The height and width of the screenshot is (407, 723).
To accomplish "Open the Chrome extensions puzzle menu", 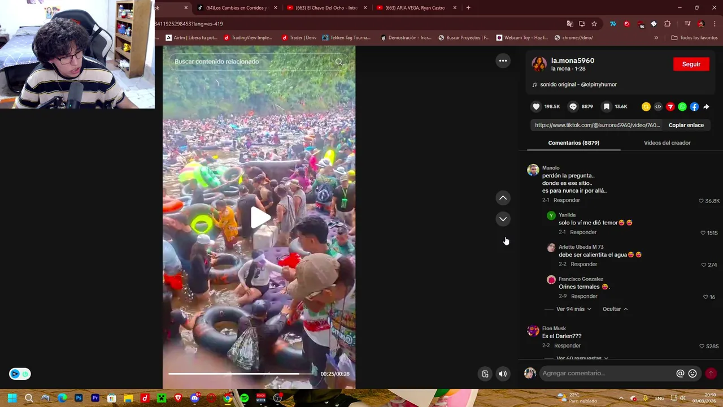I will pos(667,24).
